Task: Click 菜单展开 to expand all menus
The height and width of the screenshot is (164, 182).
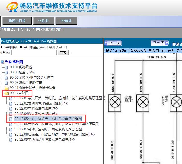Action: (12, 47)
